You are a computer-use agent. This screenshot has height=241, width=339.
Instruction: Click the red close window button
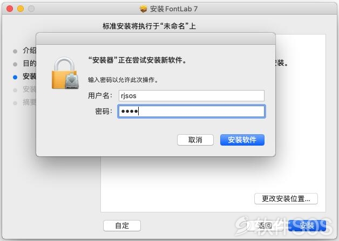pyautogui.click(x=10, y=9)
